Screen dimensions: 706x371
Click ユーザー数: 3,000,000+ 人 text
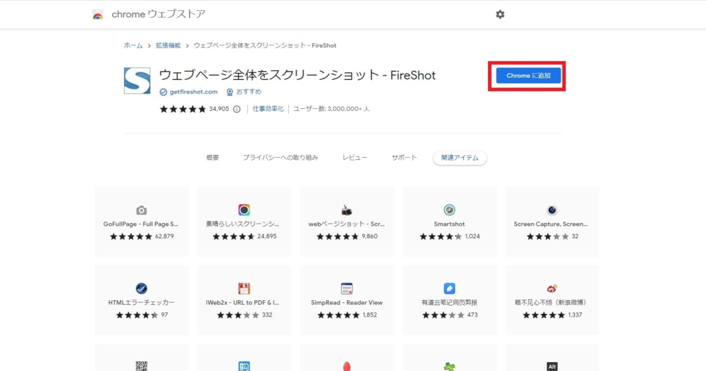click(332, 109)
